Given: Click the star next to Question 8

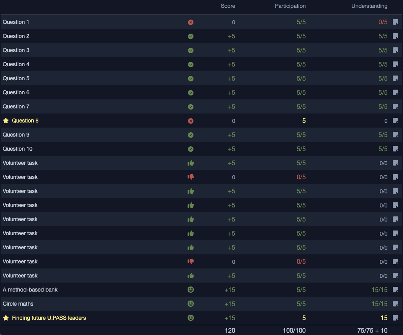Looking at the screenshot, I should click(x=5, y=121).
